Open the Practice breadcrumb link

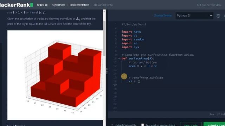point(42,5)
